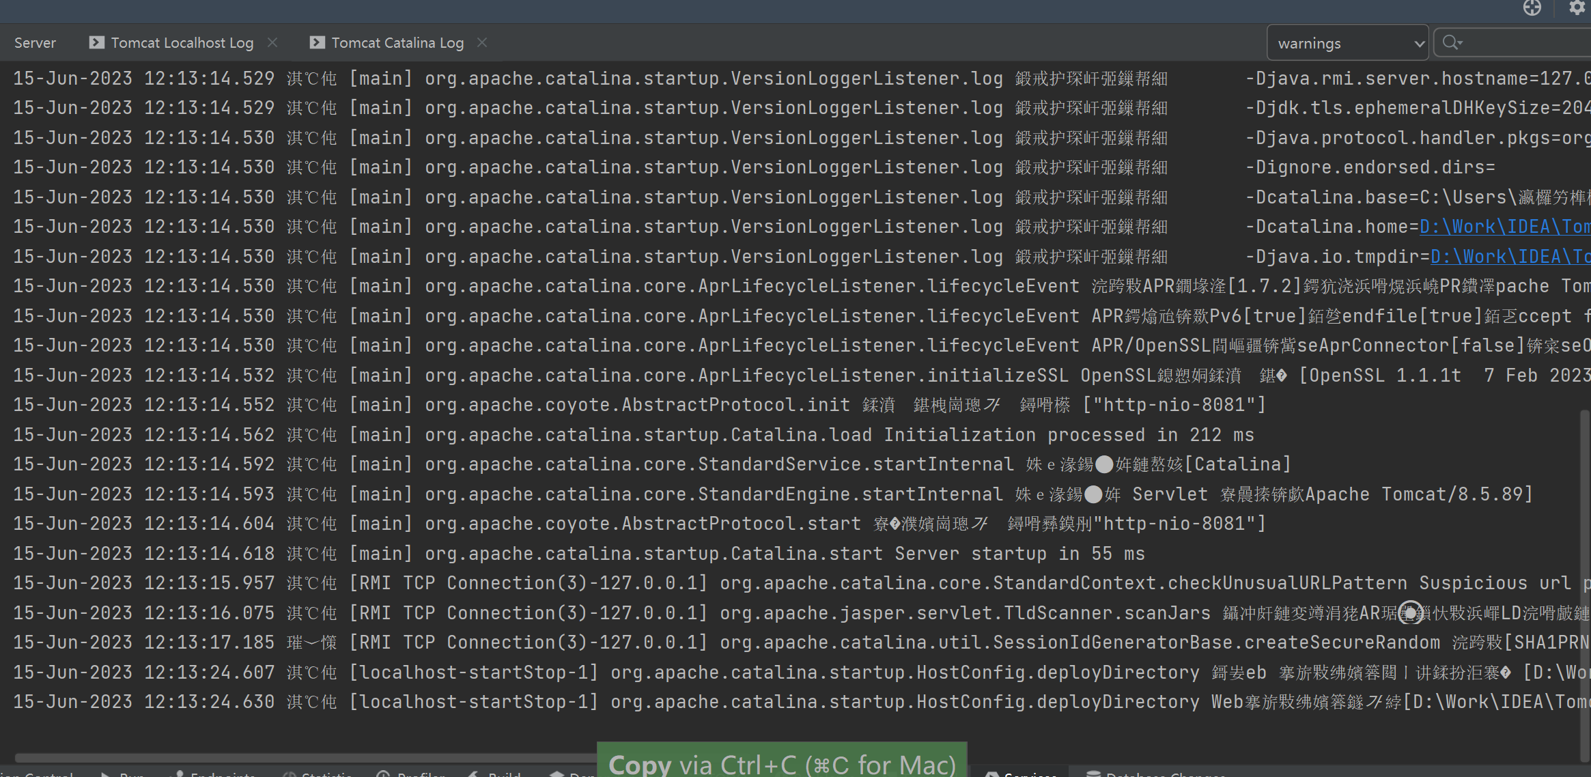Screen dimensions: 1591x777
Task: Open the Run tool window
Action: coord(126,774)
